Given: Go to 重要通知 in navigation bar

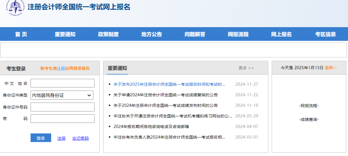Looking at the screenshot, I should pos(65,34).
